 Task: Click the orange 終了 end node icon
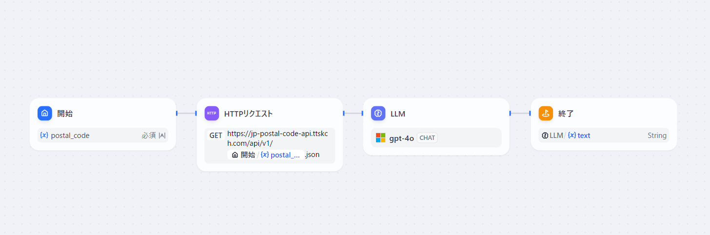pyautogui.click(x=546, y=113)
